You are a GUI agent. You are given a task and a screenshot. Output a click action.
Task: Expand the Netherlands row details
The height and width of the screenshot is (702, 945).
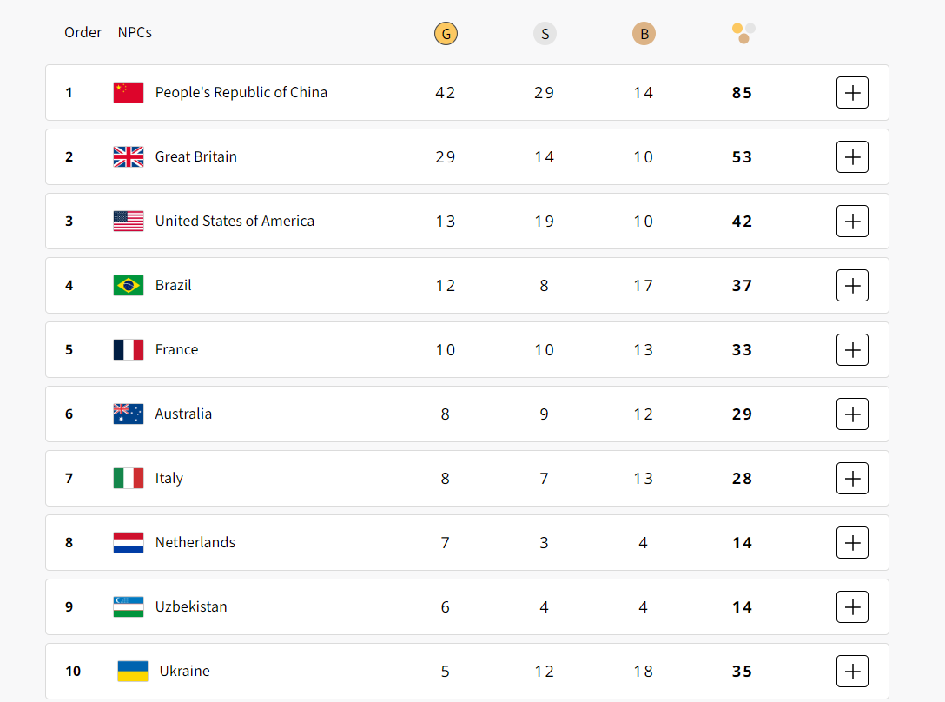click(852, 542)
